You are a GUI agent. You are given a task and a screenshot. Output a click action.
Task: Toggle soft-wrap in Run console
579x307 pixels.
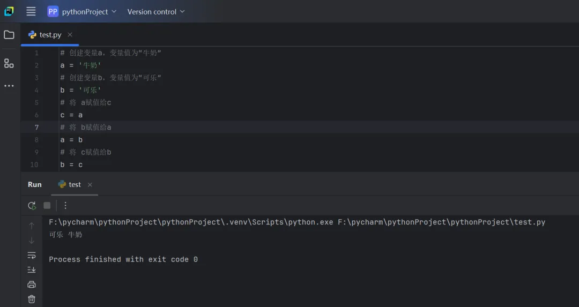32,255
